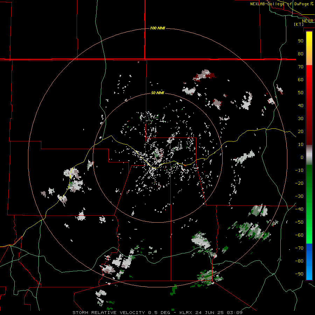
Task: Click the -40 value on velocity scale
Action: pyautogui.click(x=299, y=209)
